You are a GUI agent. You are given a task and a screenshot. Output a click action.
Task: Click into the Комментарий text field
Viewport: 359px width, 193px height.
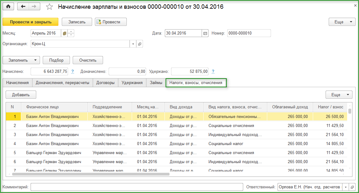tap(137, 187)
